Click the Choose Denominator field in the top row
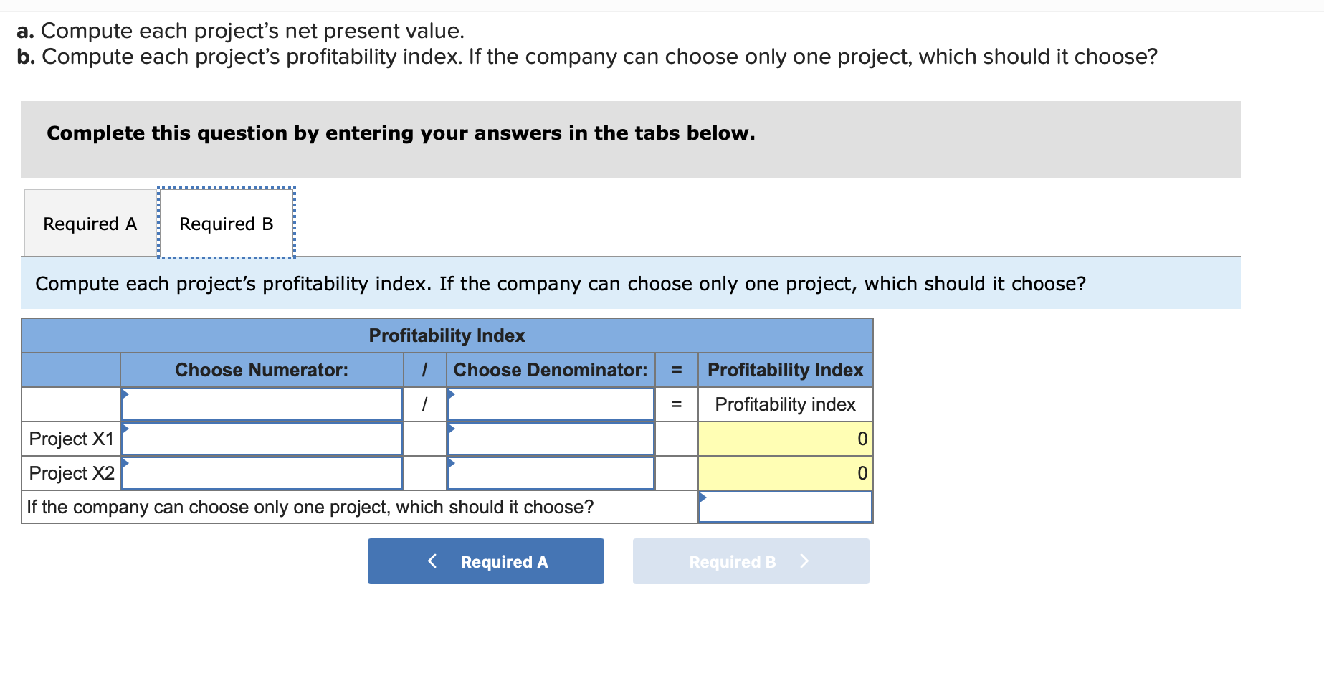This screenshot has width=1324, height=686. [551, 404]
